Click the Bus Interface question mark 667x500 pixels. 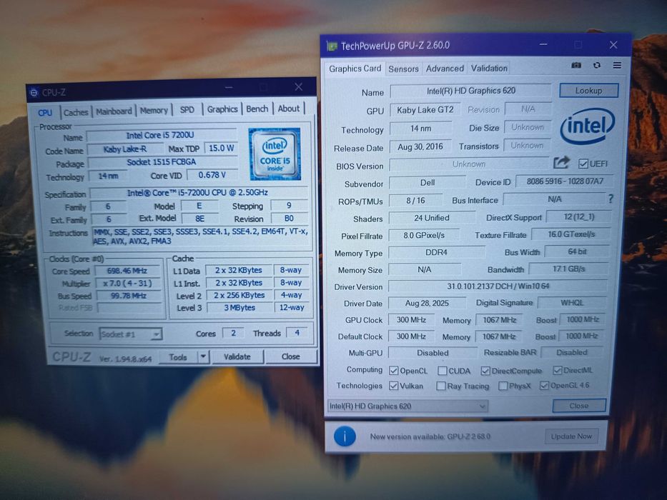pyautogui.click(x=611, y=199)
